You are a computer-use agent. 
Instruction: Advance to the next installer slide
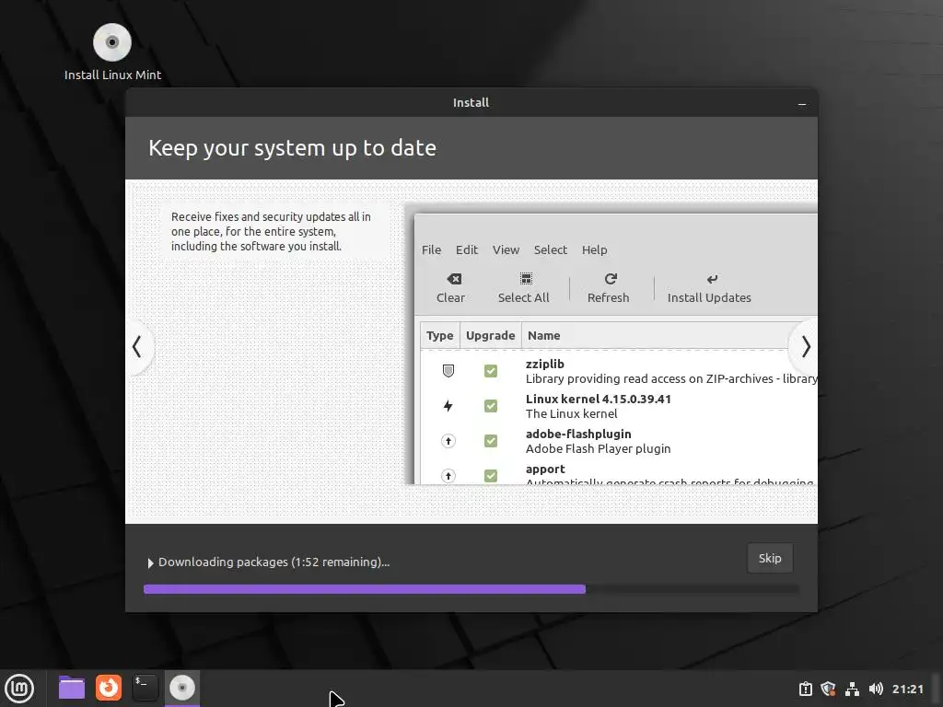pyautogui.click(x=805, y=347)
